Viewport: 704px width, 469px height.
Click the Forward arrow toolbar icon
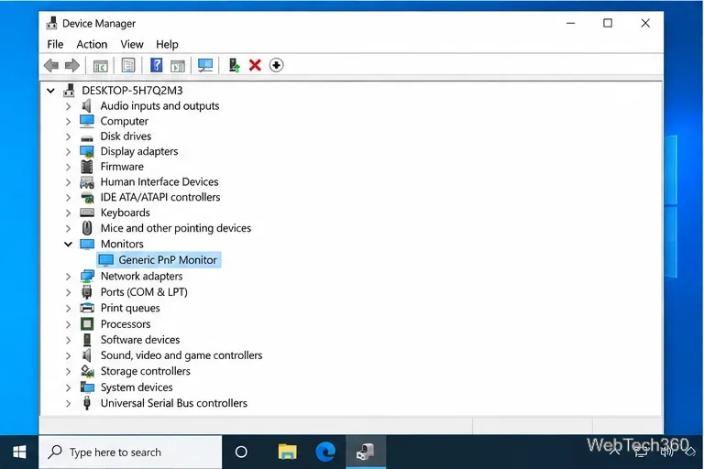72,66
